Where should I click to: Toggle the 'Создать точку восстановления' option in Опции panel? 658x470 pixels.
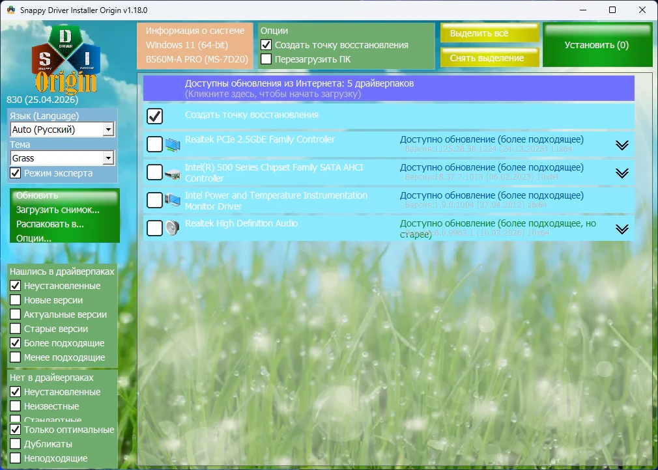pos(266,44)
